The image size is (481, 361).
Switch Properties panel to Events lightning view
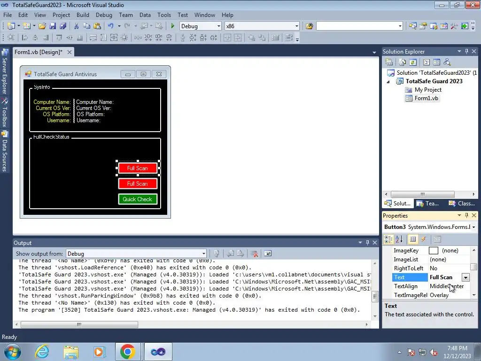tap(423, 239)
